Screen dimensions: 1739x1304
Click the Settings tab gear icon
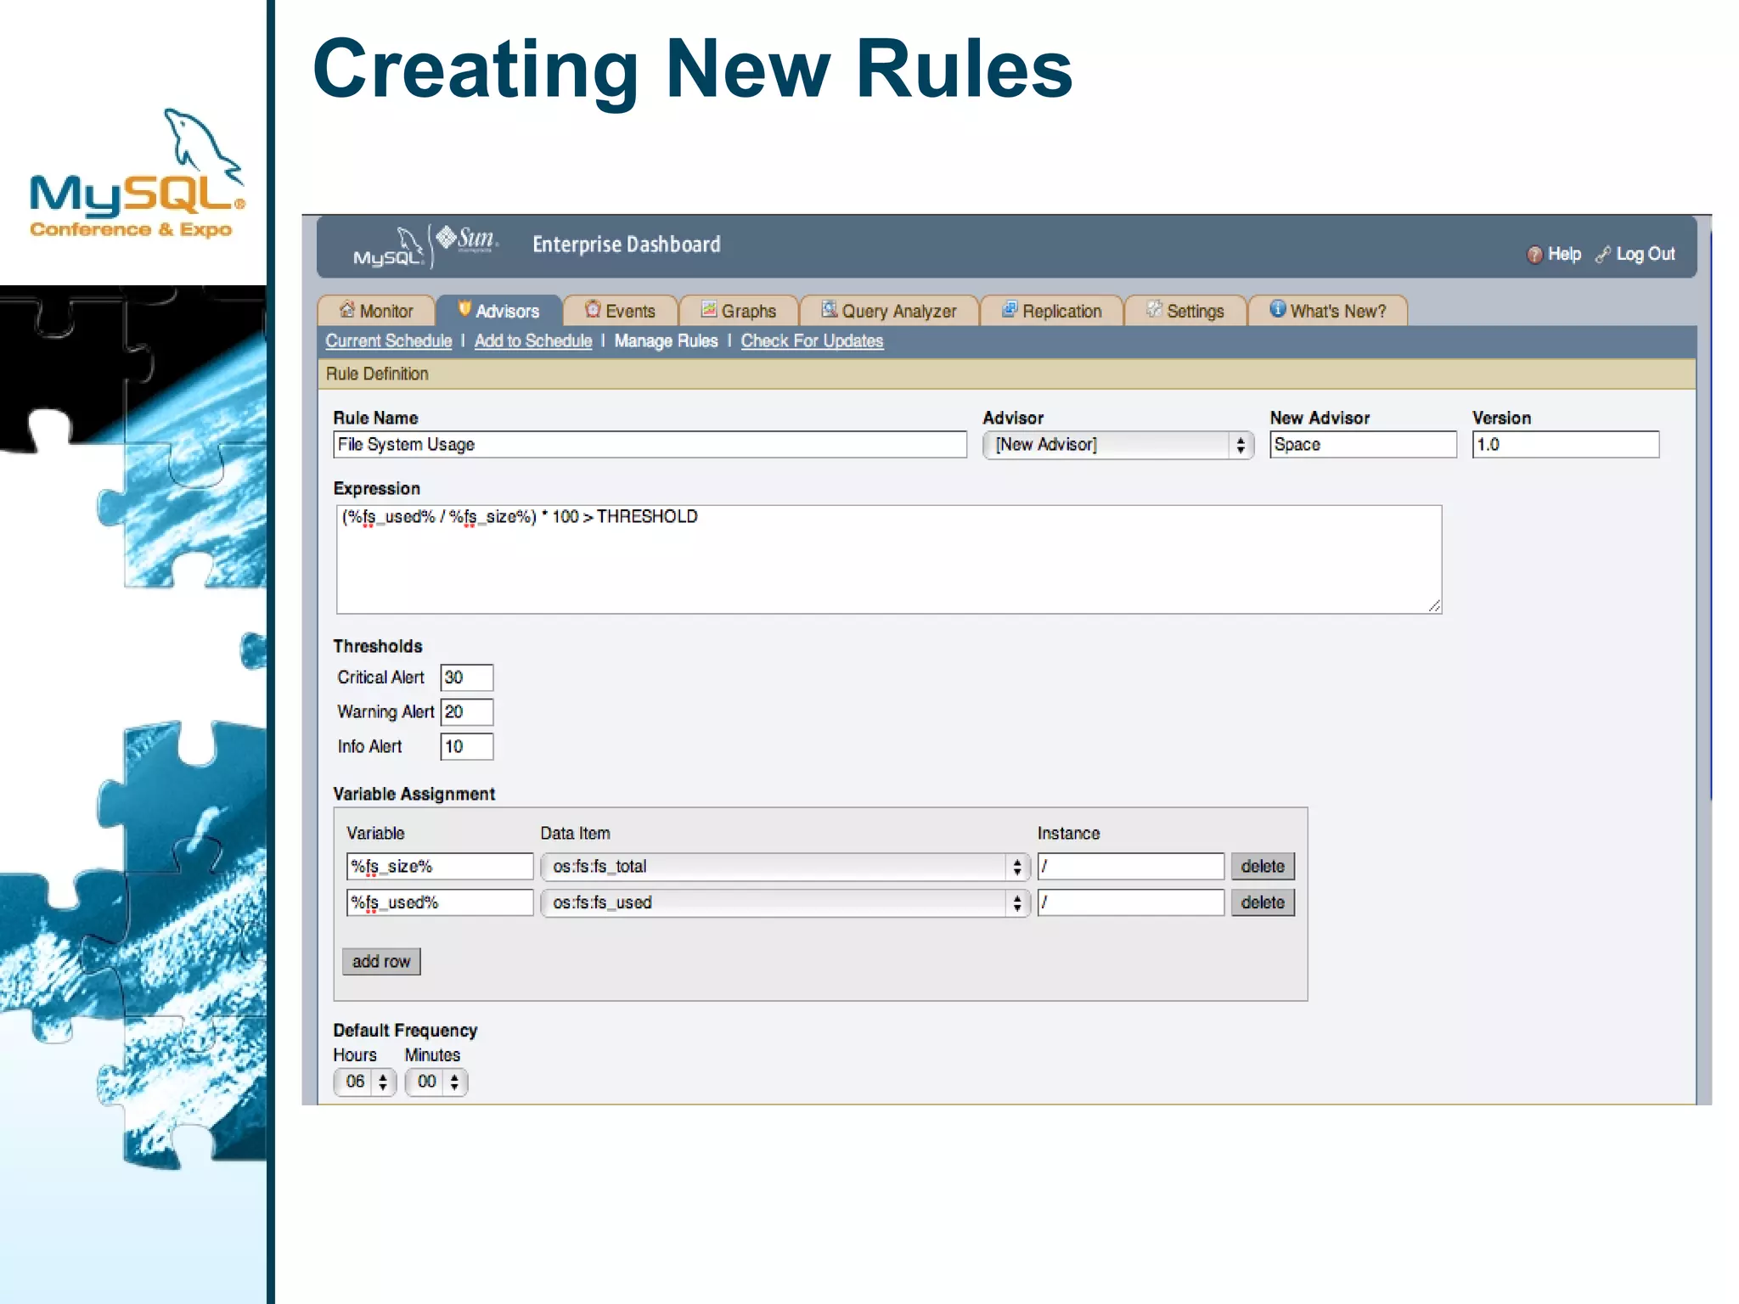coord(1154,309)
